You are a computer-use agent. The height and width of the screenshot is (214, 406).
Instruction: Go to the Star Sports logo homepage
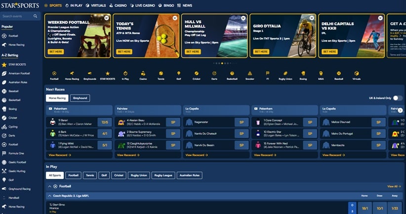tap(20, 5)
